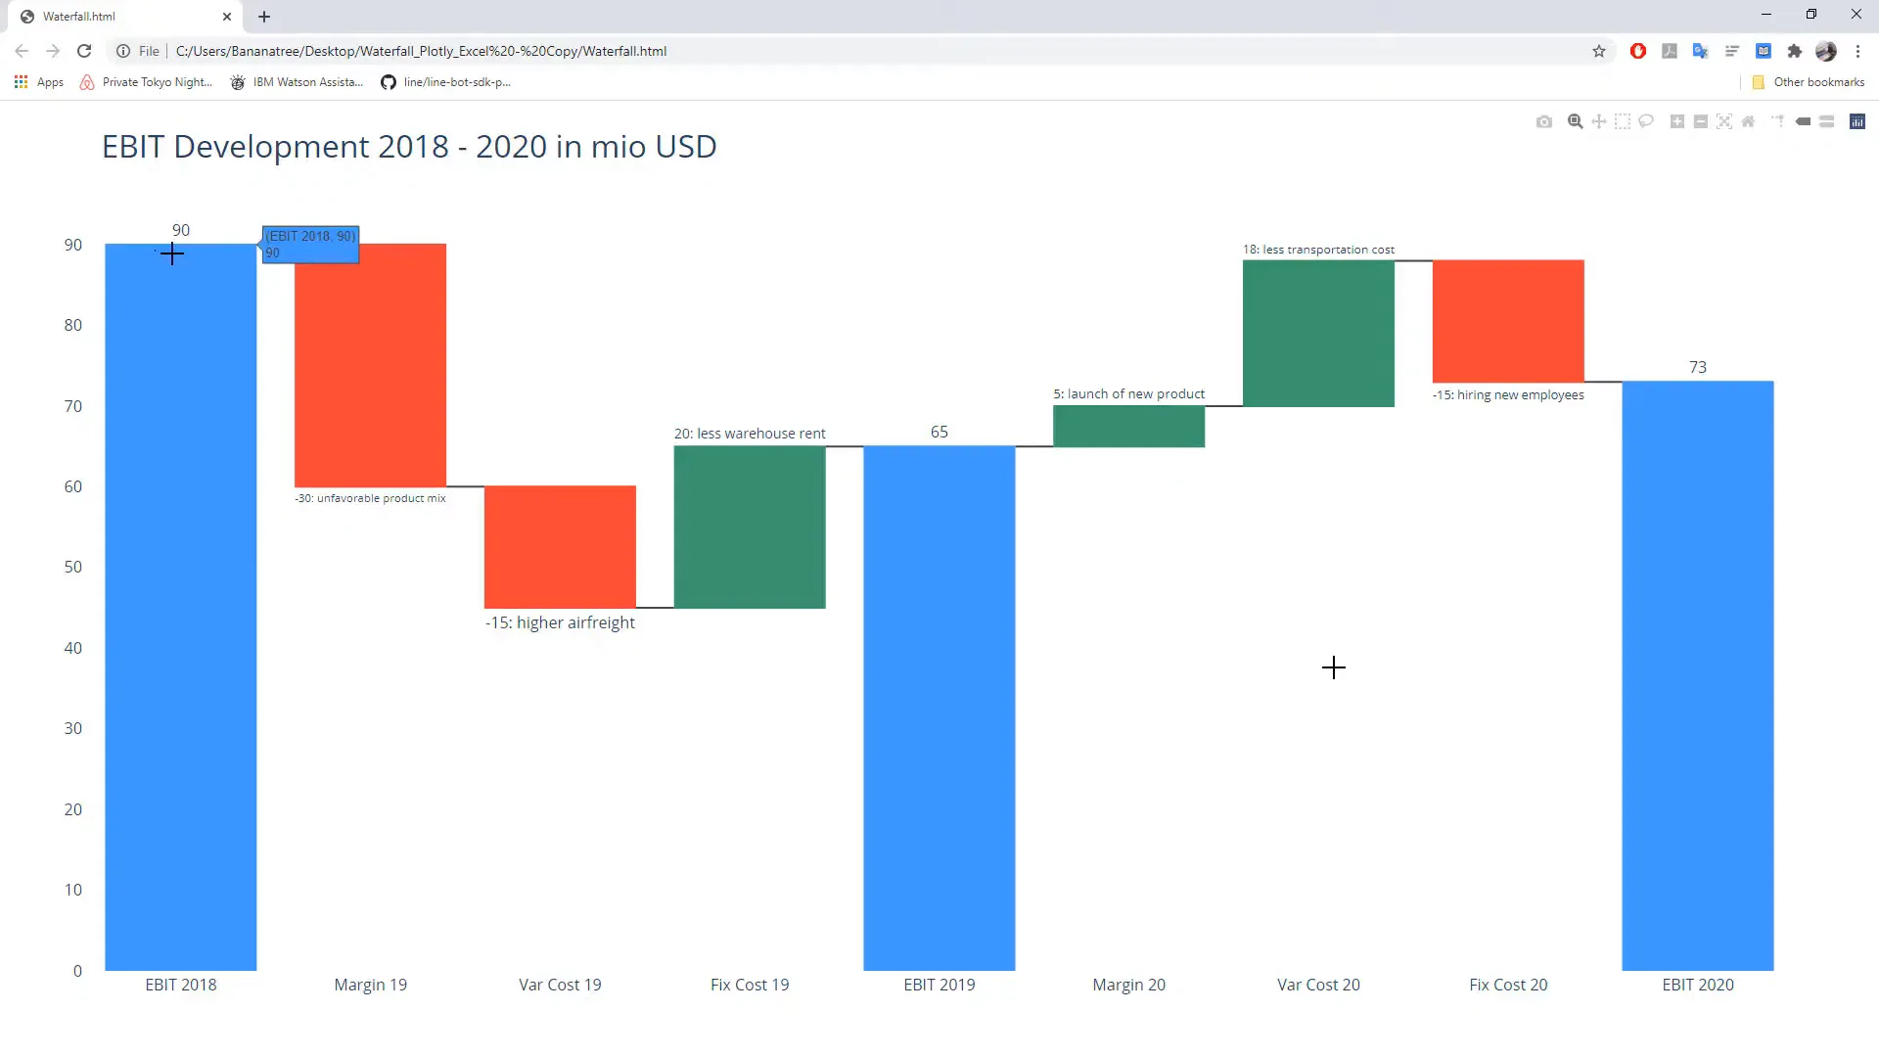The height and width of the screenshot is (1057, 1879).
Task: Enable show closest data on hover
Action: 1804,121
